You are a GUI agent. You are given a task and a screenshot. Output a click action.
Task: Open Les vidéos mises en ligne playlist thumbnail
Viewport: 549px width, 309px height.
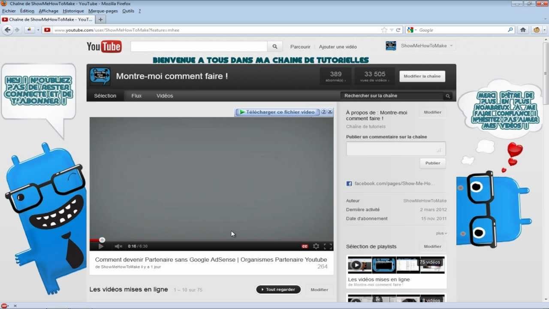tap(396, 265)
